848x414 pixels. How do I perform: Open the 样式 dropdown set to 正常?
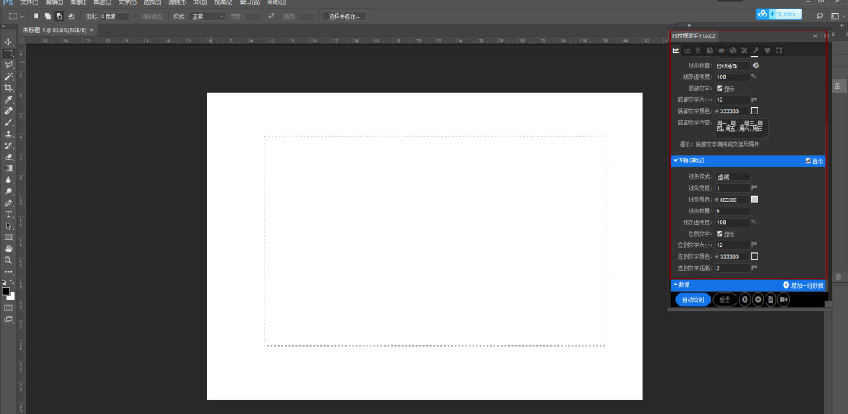(206, 16)
